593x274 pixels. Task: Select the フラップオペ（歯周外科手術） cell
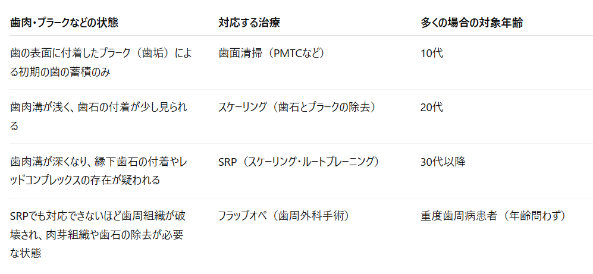(x=284, y=216)
